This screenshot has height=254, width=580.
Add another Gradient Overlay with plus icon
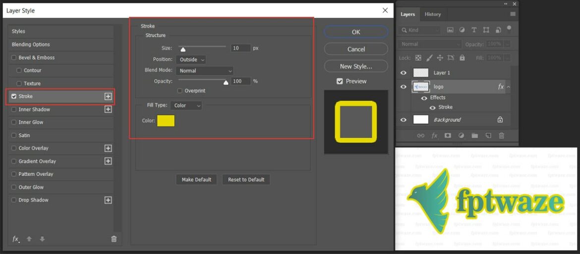(108, 161)
